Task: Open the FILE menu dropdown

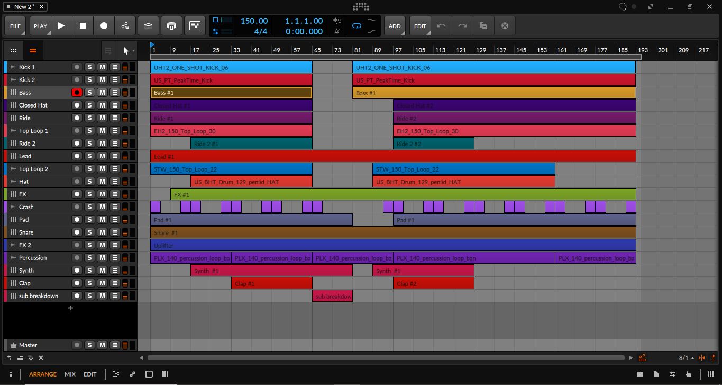Action: tap(15, 25)
